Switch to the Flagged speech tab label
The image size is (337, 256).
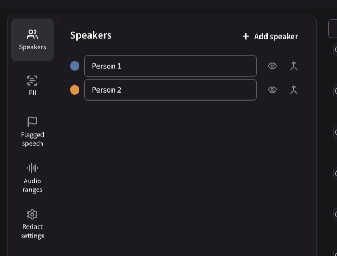(32, 139)
